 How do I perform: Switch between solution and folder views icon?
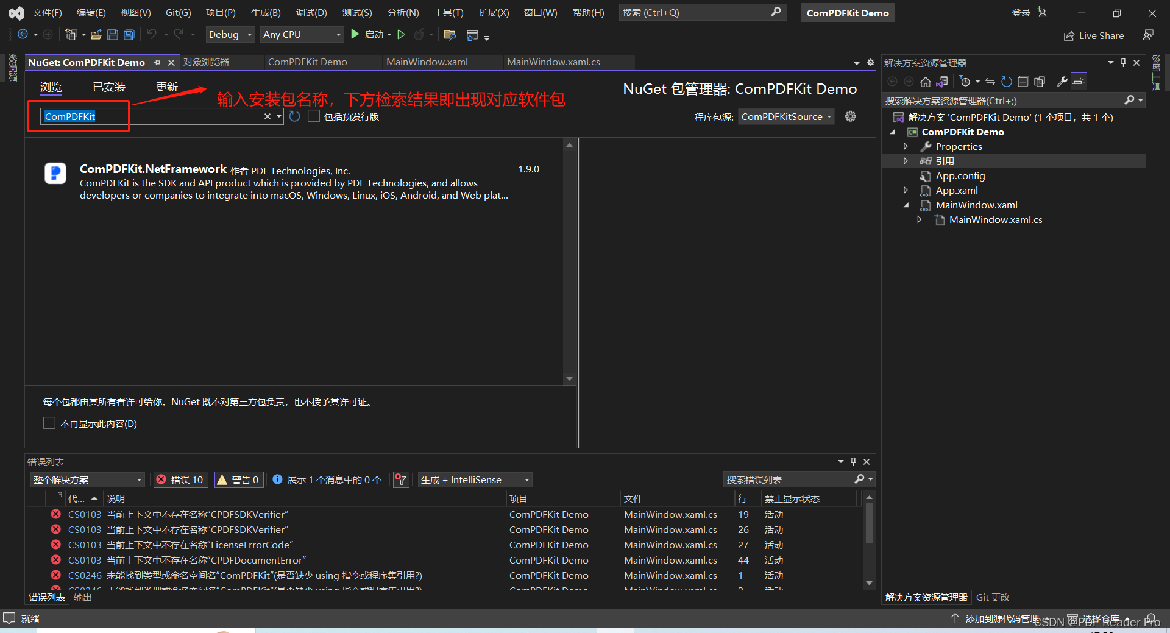pos(942,82)
